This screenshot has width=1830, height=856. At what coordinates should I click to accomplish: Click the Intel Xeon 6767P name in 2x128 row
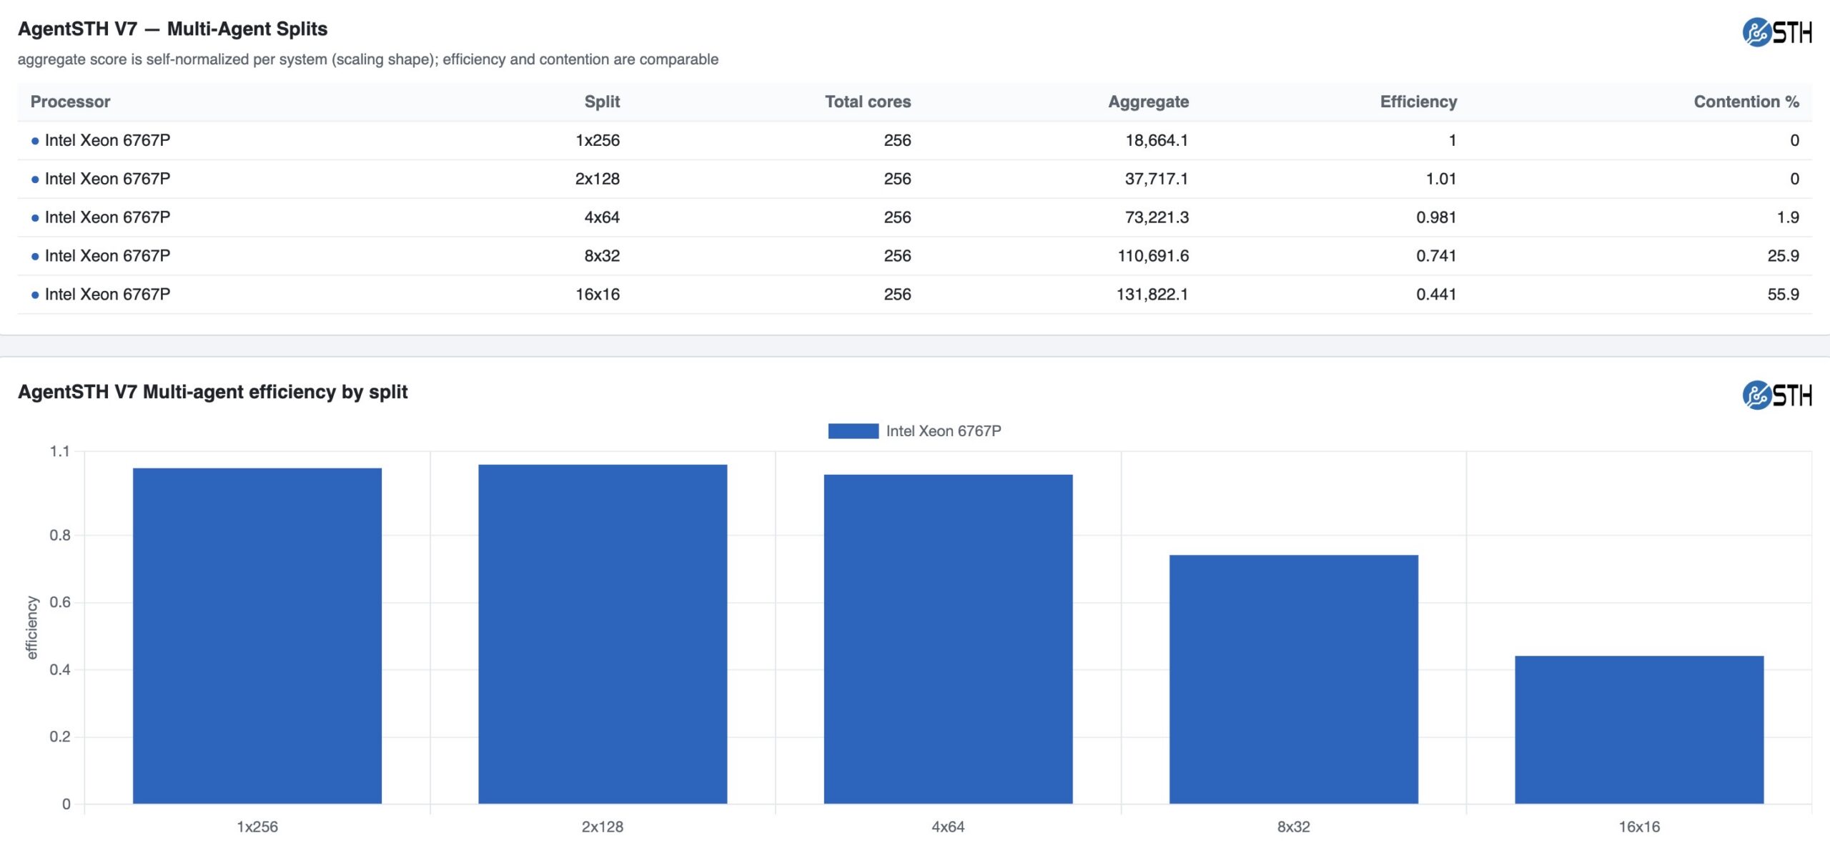tap(107, 179)
